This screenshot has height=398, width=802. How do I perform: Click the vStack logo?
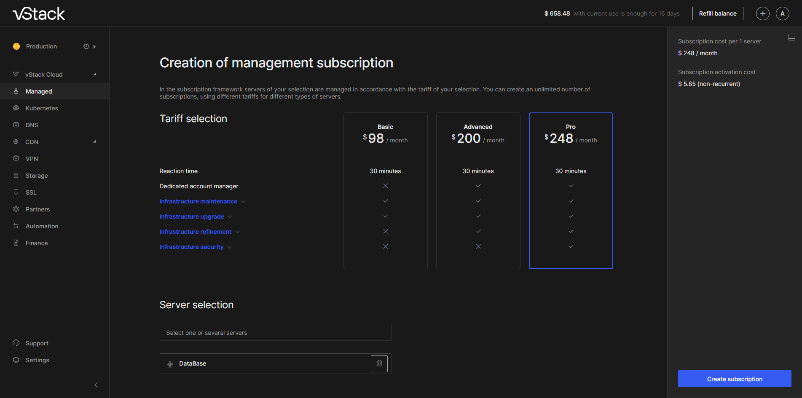(x=39, y=14)
